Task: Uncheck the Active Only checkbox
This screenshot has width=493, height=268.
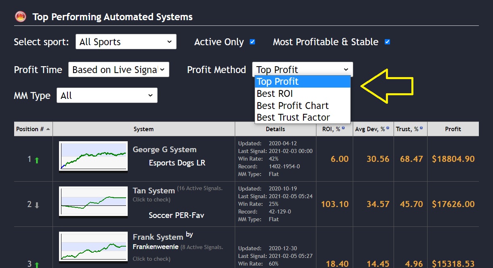Action: [x=253, y=42]
